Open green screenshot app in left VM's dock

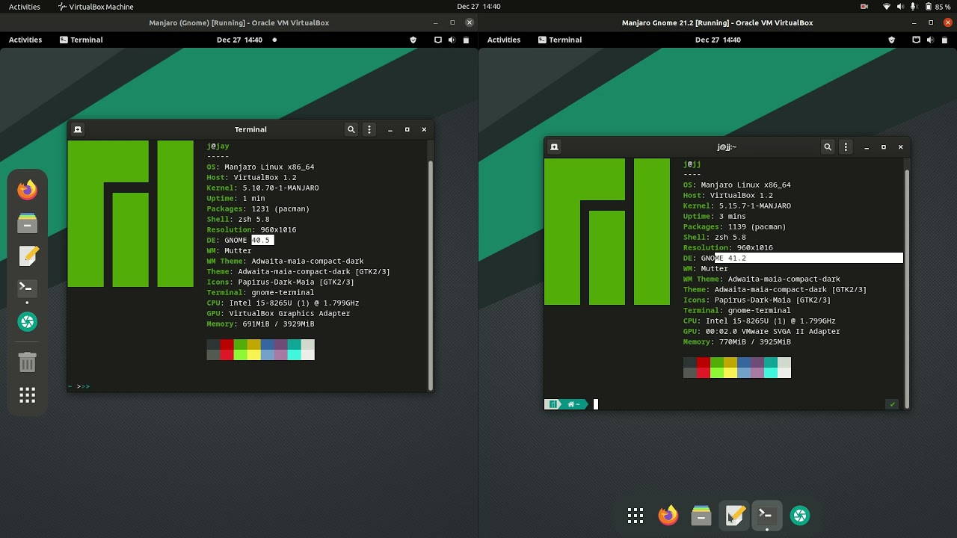[x=27, y=322]
